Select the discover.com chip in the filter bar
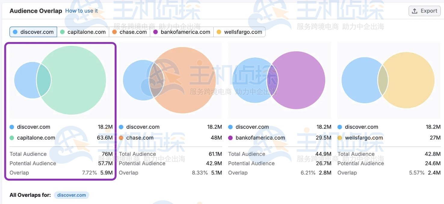The image size is (444, 204). tap(33, 31)
